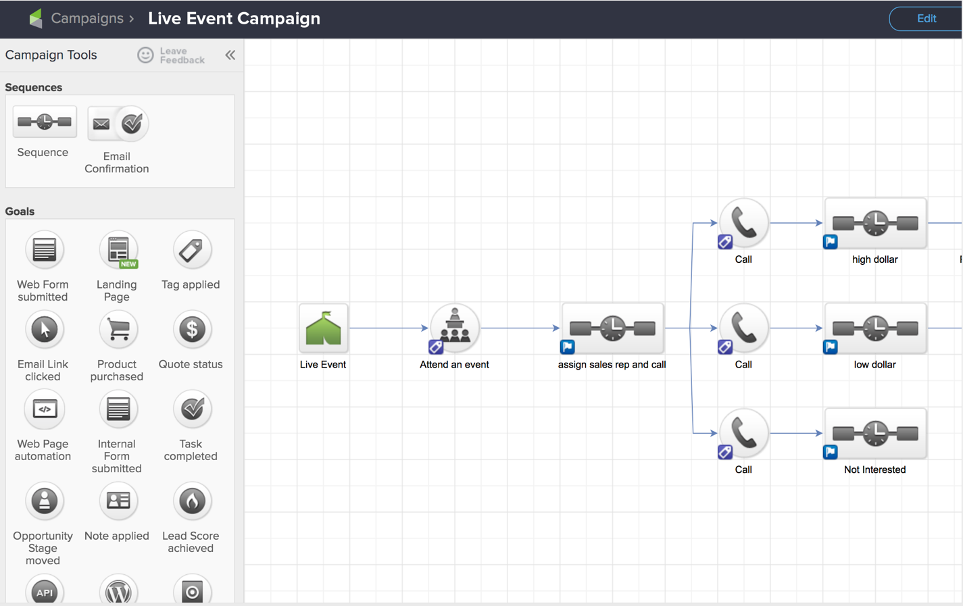
Task: Open the Not Interested sequence node
Action: point(875,433)
